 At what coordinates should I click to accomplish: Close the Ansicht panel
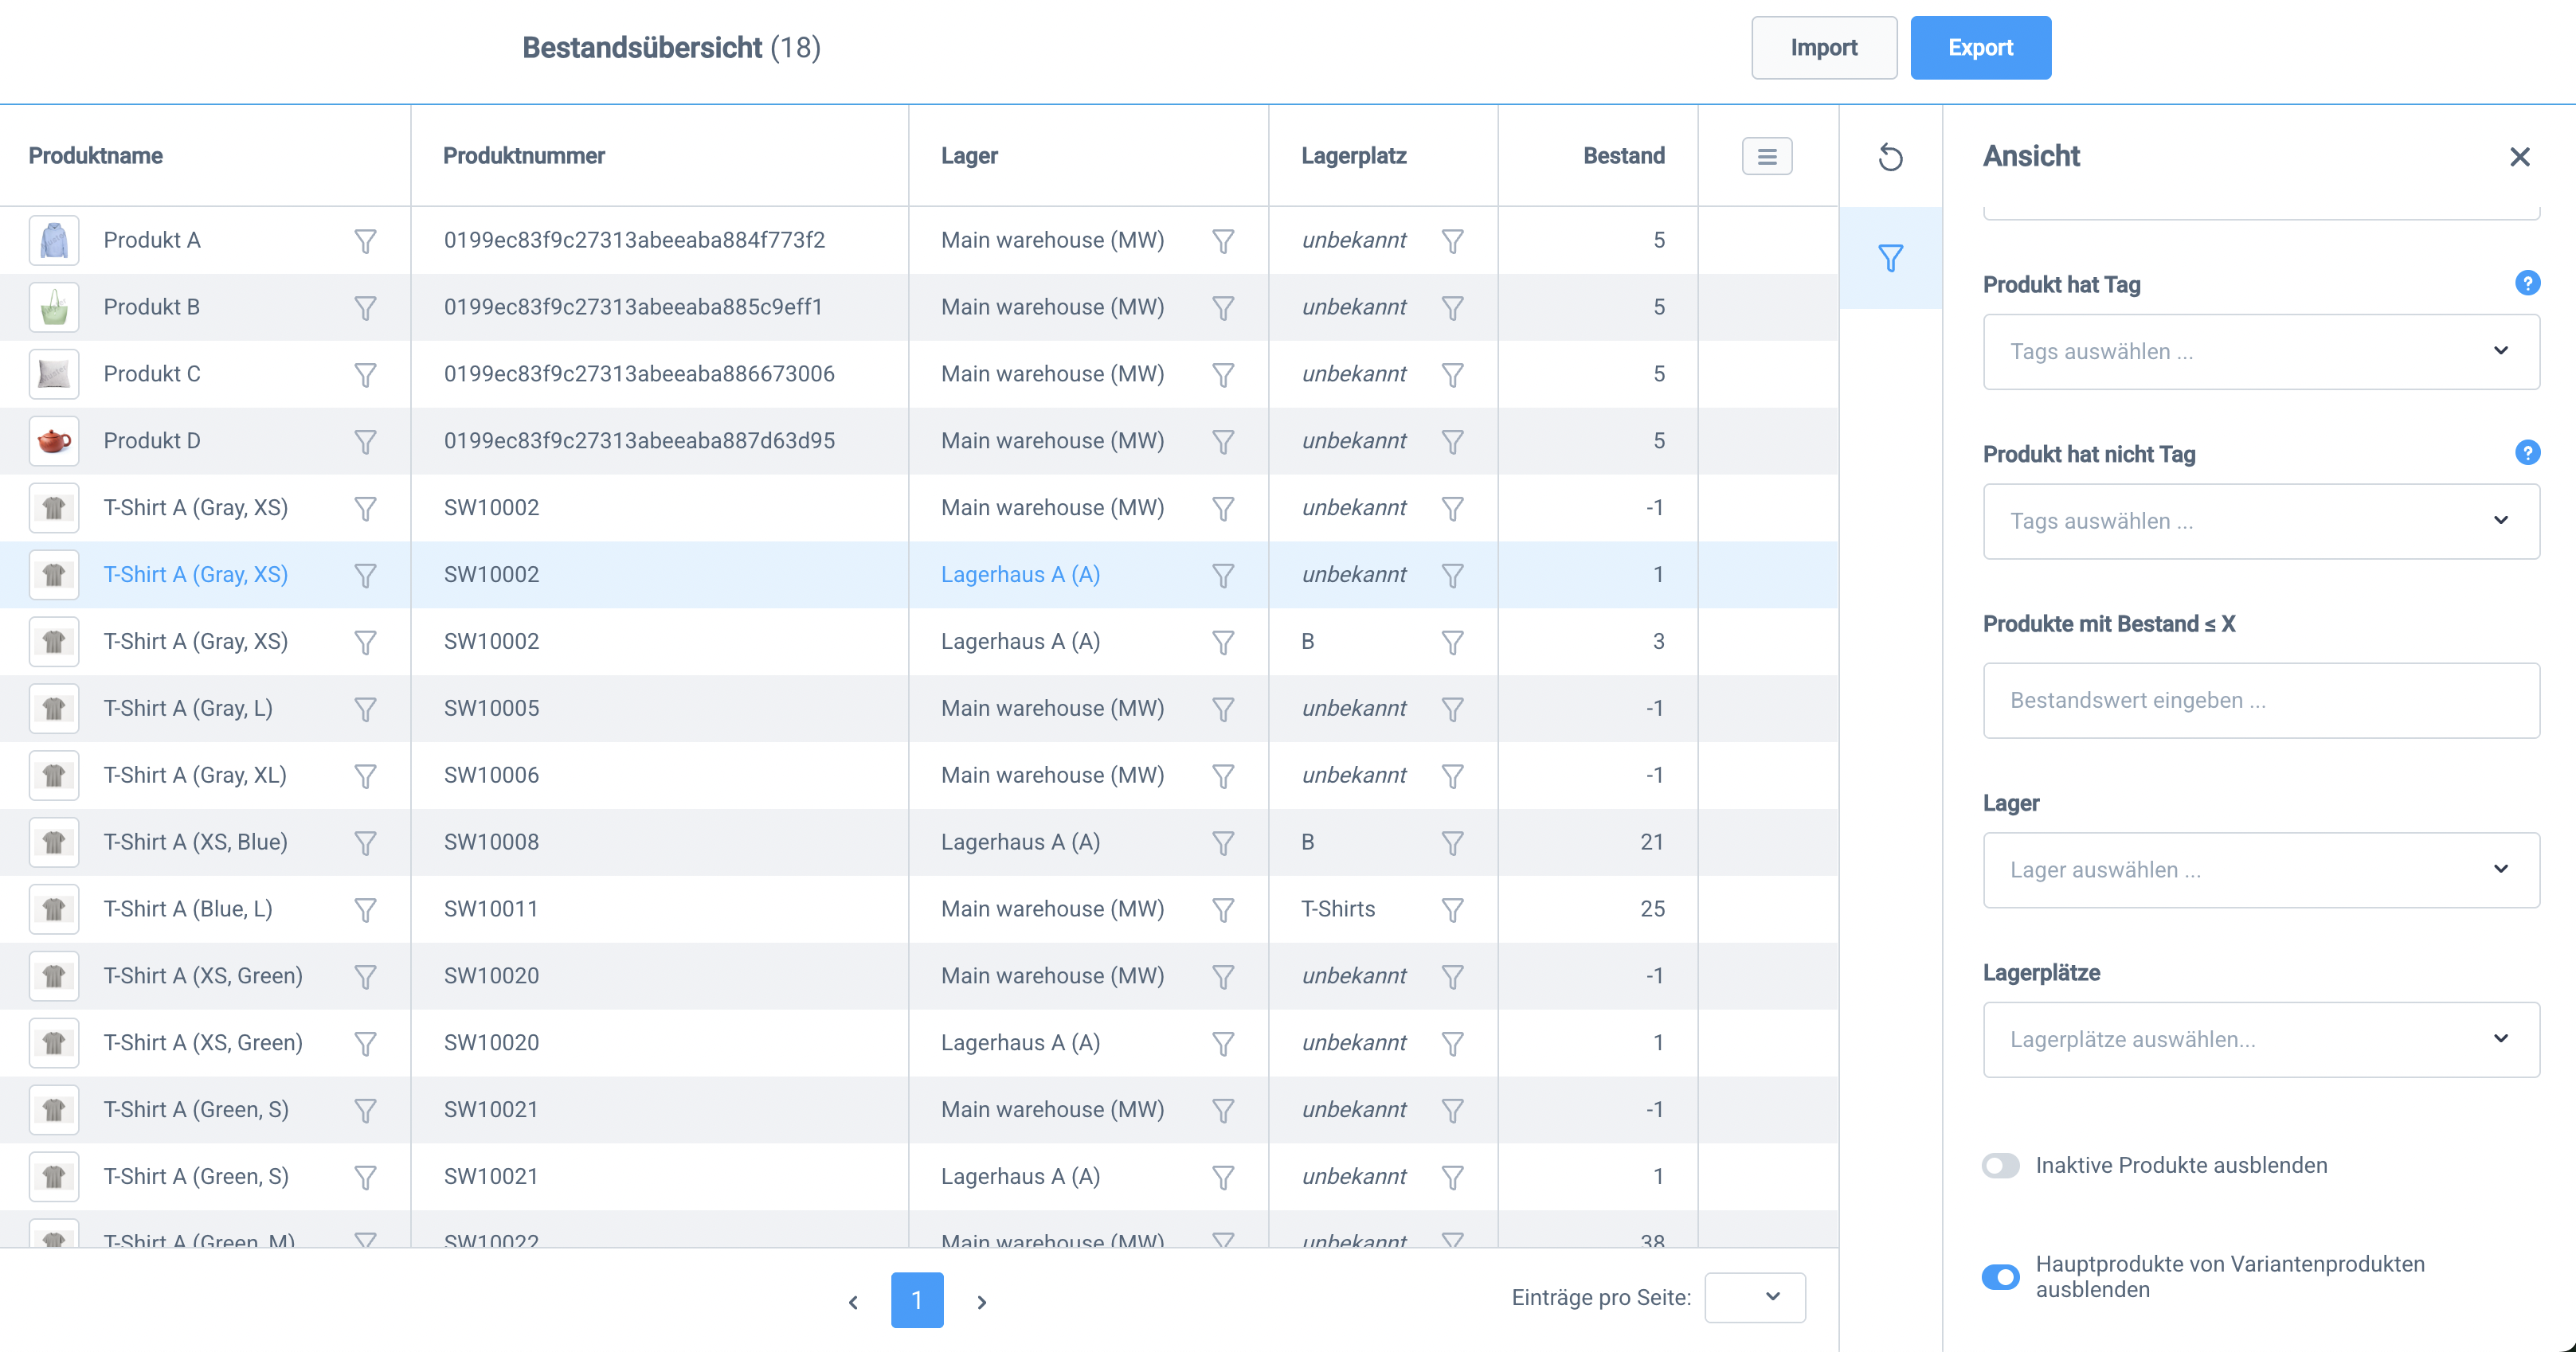(x=2519, y=157)
